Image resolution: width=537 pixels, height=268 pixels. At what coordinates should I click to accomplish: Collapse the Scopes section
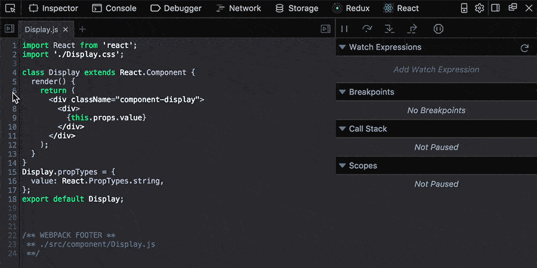click(x=342, y=166)
